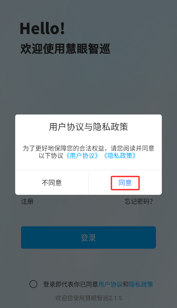Tap the blue 同意 button

125,183
